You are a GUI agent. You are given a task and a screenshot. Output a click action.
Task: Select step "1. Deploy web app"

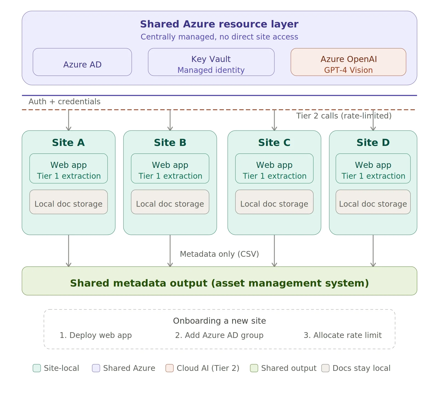(96, 335)
